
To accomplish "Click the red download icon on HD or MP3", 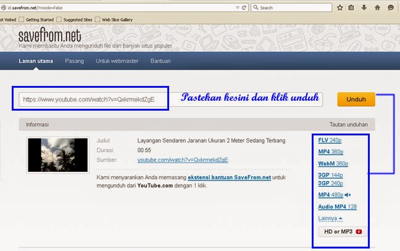I will pos(359,232).
